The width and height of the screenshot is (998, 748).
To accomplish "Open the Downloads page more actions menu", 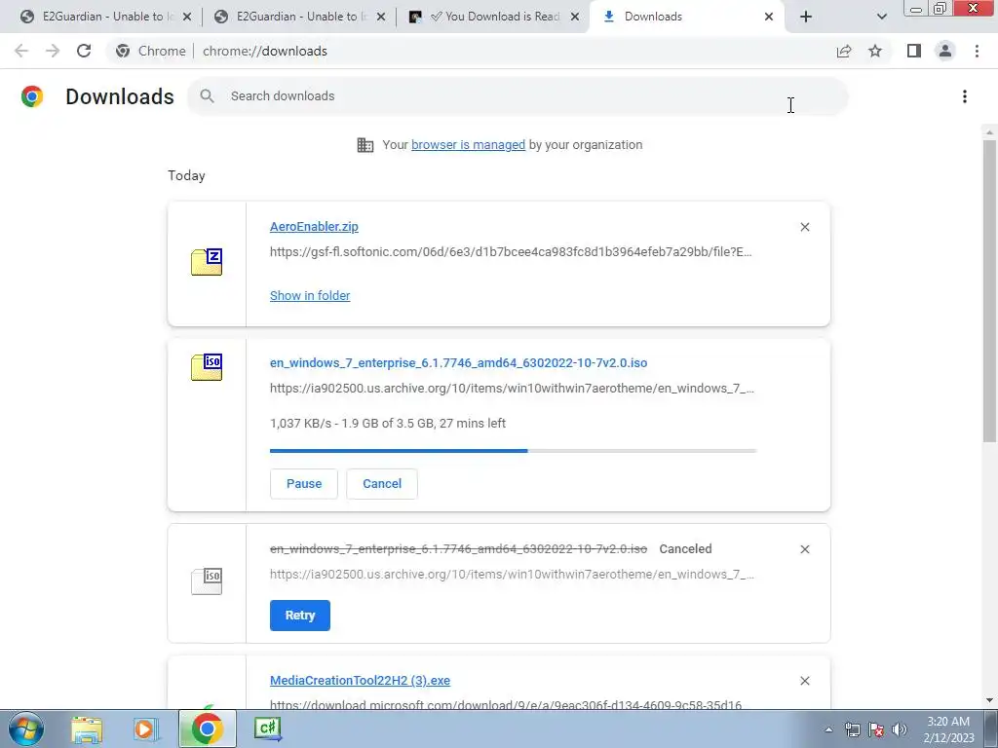I will [x=965, y=96].
